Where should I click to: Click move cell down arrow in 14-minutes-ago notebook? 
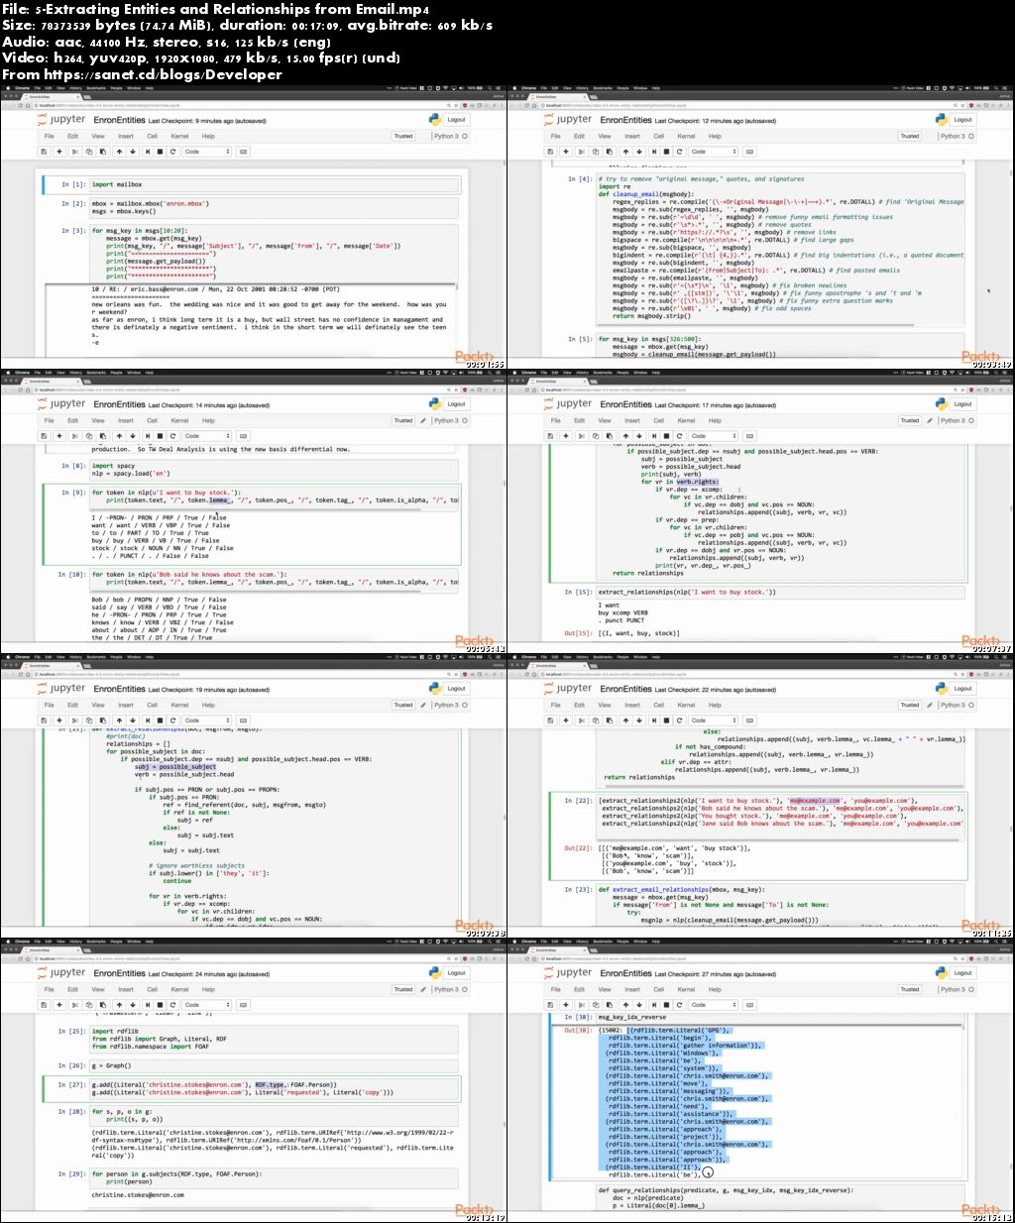coord(133,436)
